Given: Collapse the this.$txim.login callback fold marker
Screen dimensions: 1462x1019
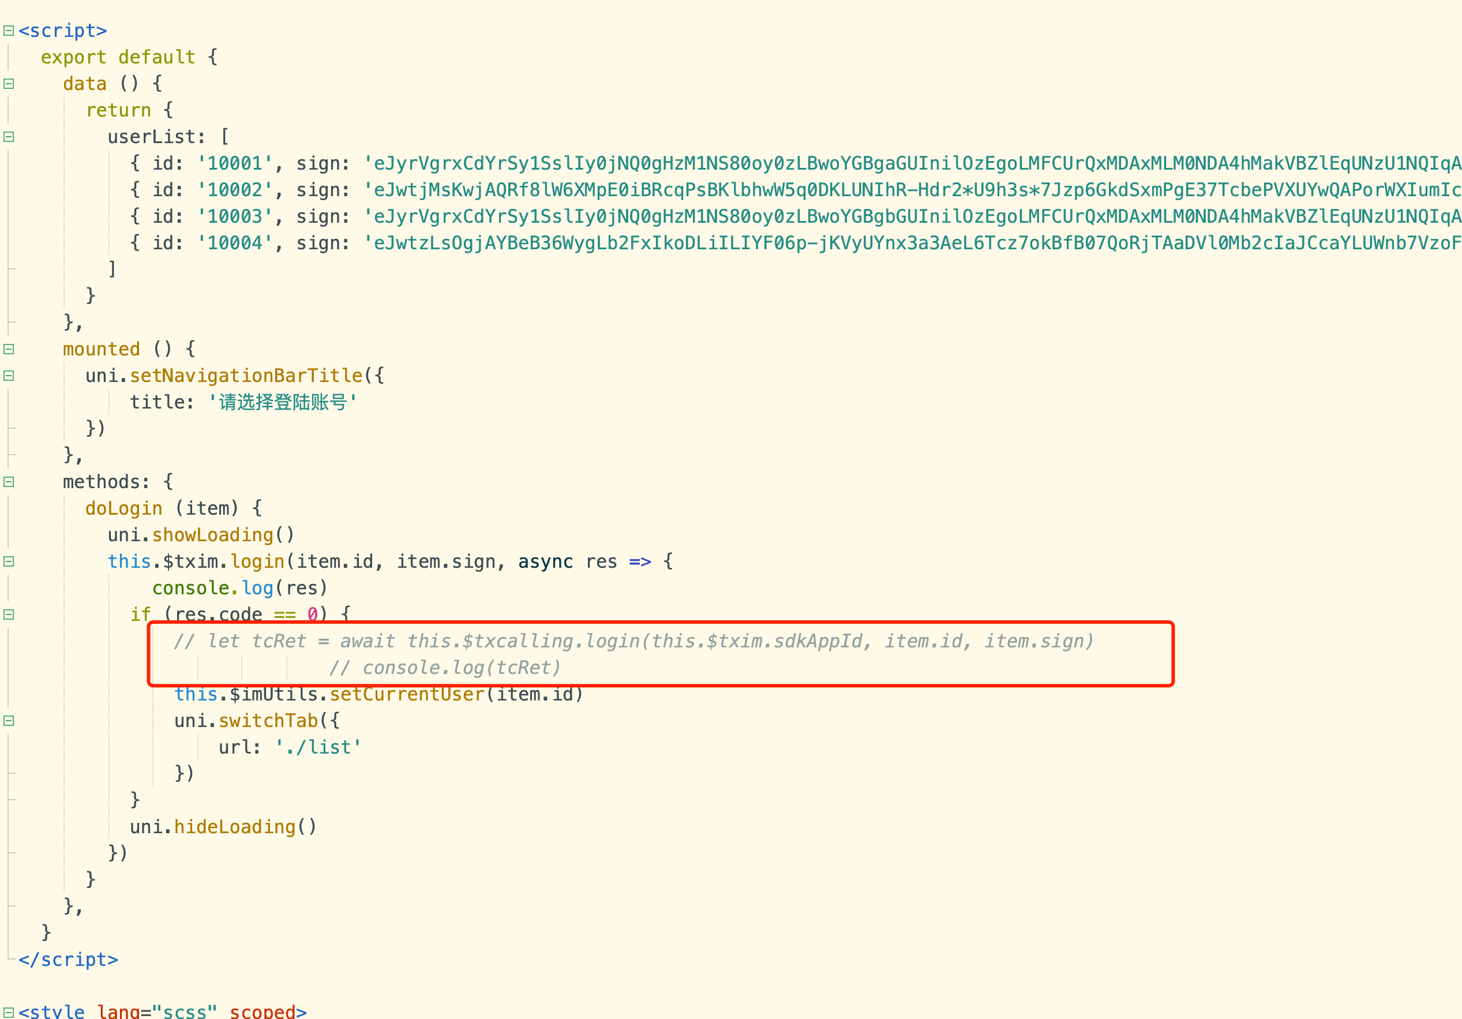Looking at the screenshot, I should point(8,562).
